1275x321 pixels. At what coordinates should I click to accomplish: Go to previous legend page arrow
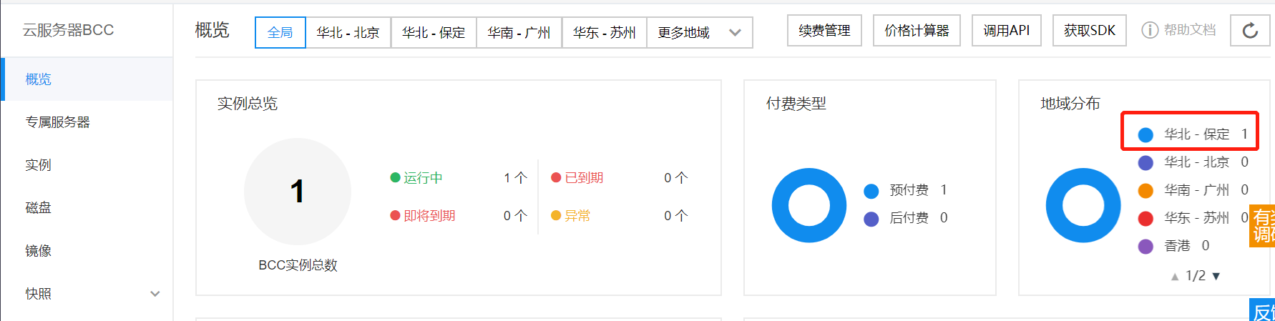pyautogui.click(x=1174, y=276)
